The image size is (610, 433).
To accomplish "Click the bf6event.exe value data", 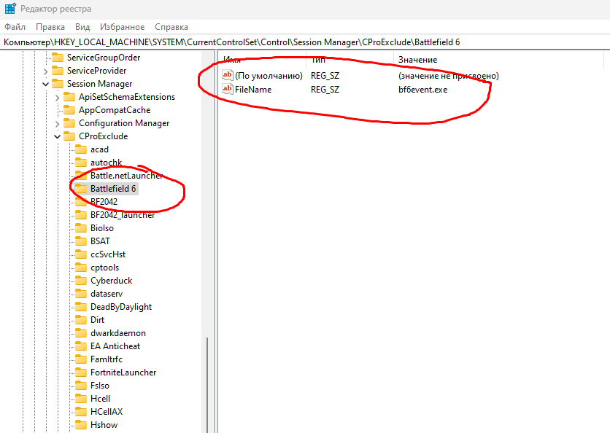I will tap(423, 90).
